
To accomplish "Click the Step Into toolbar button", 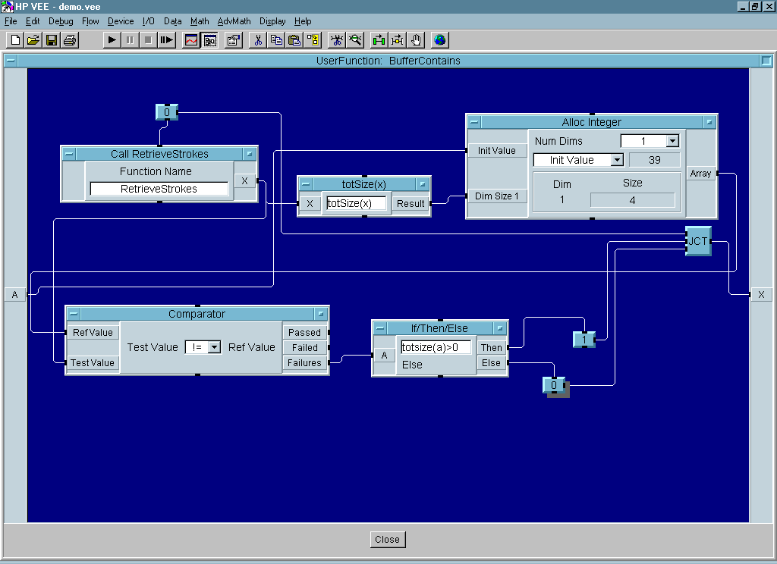I will pos(167,39).
